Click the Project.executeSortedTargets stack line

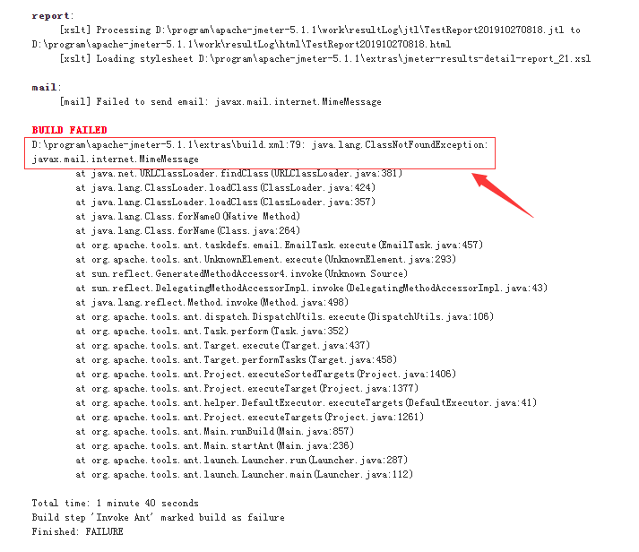[x=265, y=375]
